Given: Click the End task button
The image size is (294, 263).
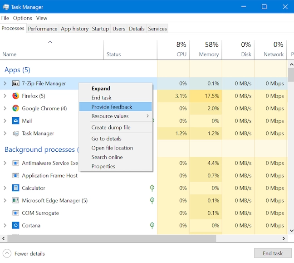Looking at the screenshot, I should tap(273, 253).
